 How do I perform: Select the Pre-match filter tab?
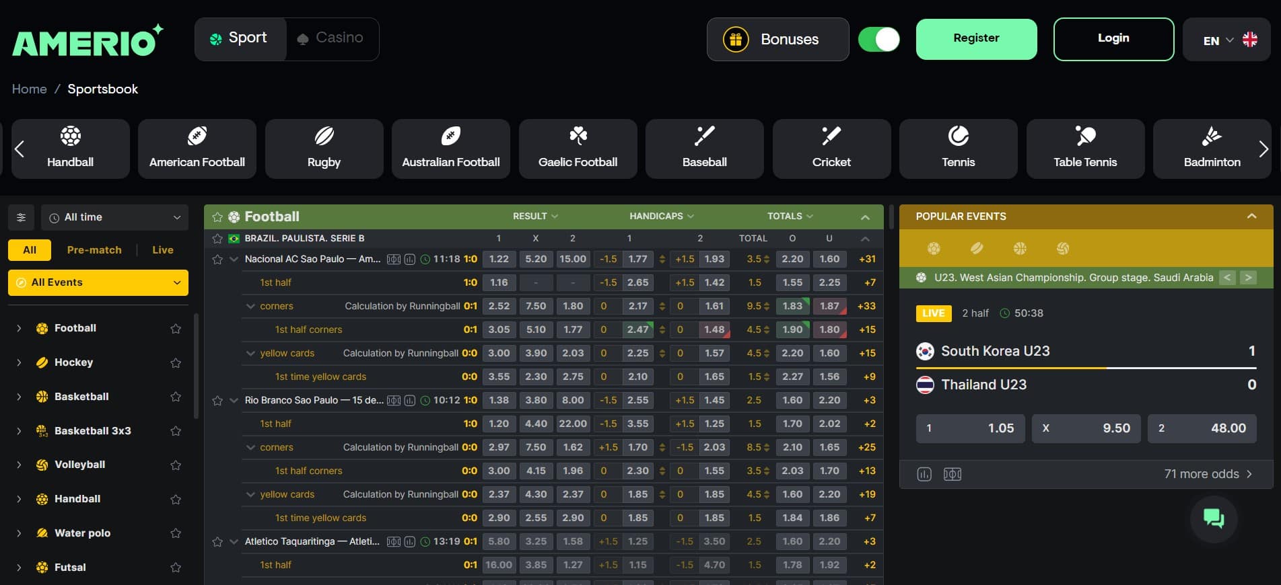click(94, 249)
